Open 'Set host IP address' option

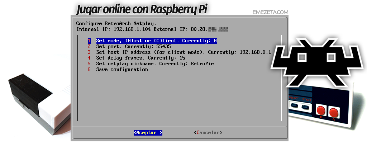click(x=183, y=52)
